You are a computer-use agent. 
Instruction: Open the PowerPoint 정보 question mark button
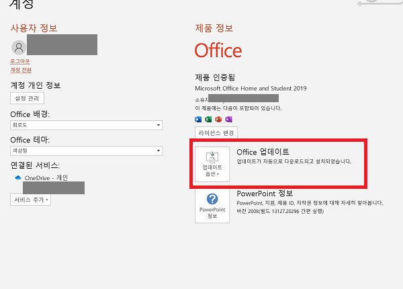pyautogui.click(x=212, y=206)
